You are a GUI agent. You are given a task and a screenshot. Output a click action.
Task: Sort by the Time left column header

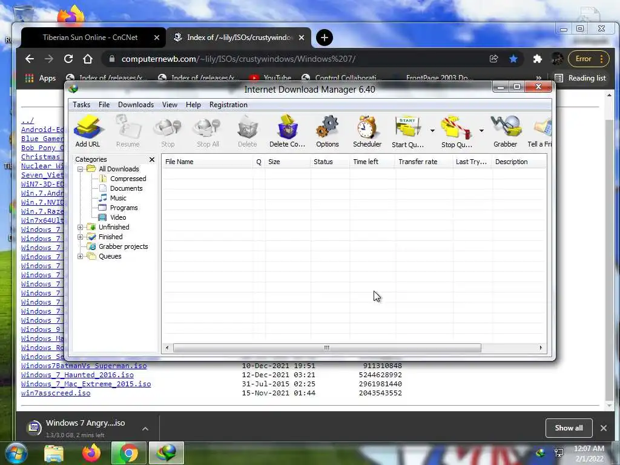click(372, 162)
